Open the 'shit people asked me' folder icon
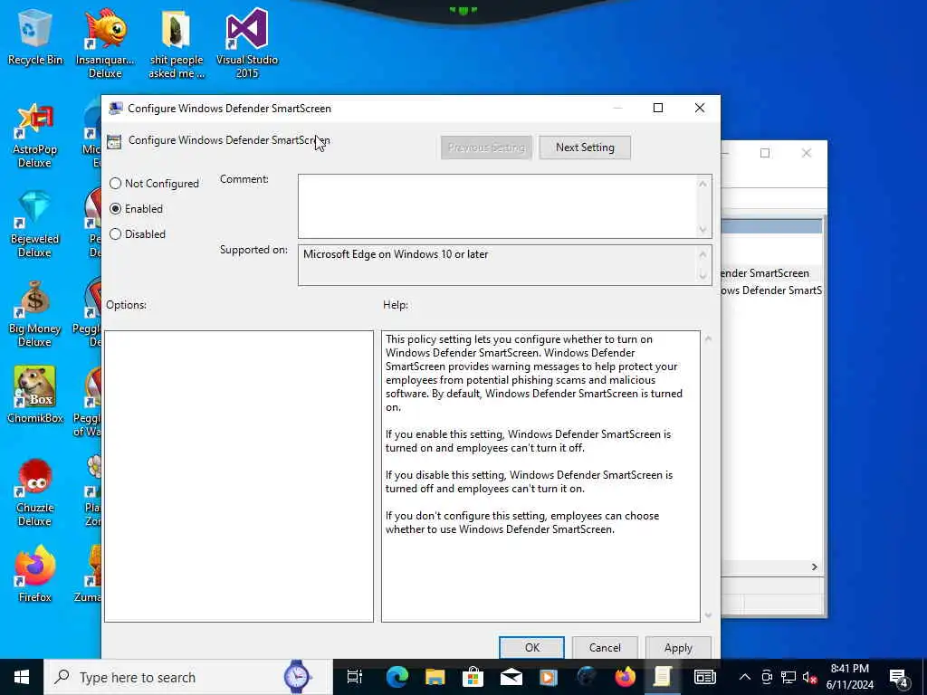The image size is (927, 695). tap(176, 43)
